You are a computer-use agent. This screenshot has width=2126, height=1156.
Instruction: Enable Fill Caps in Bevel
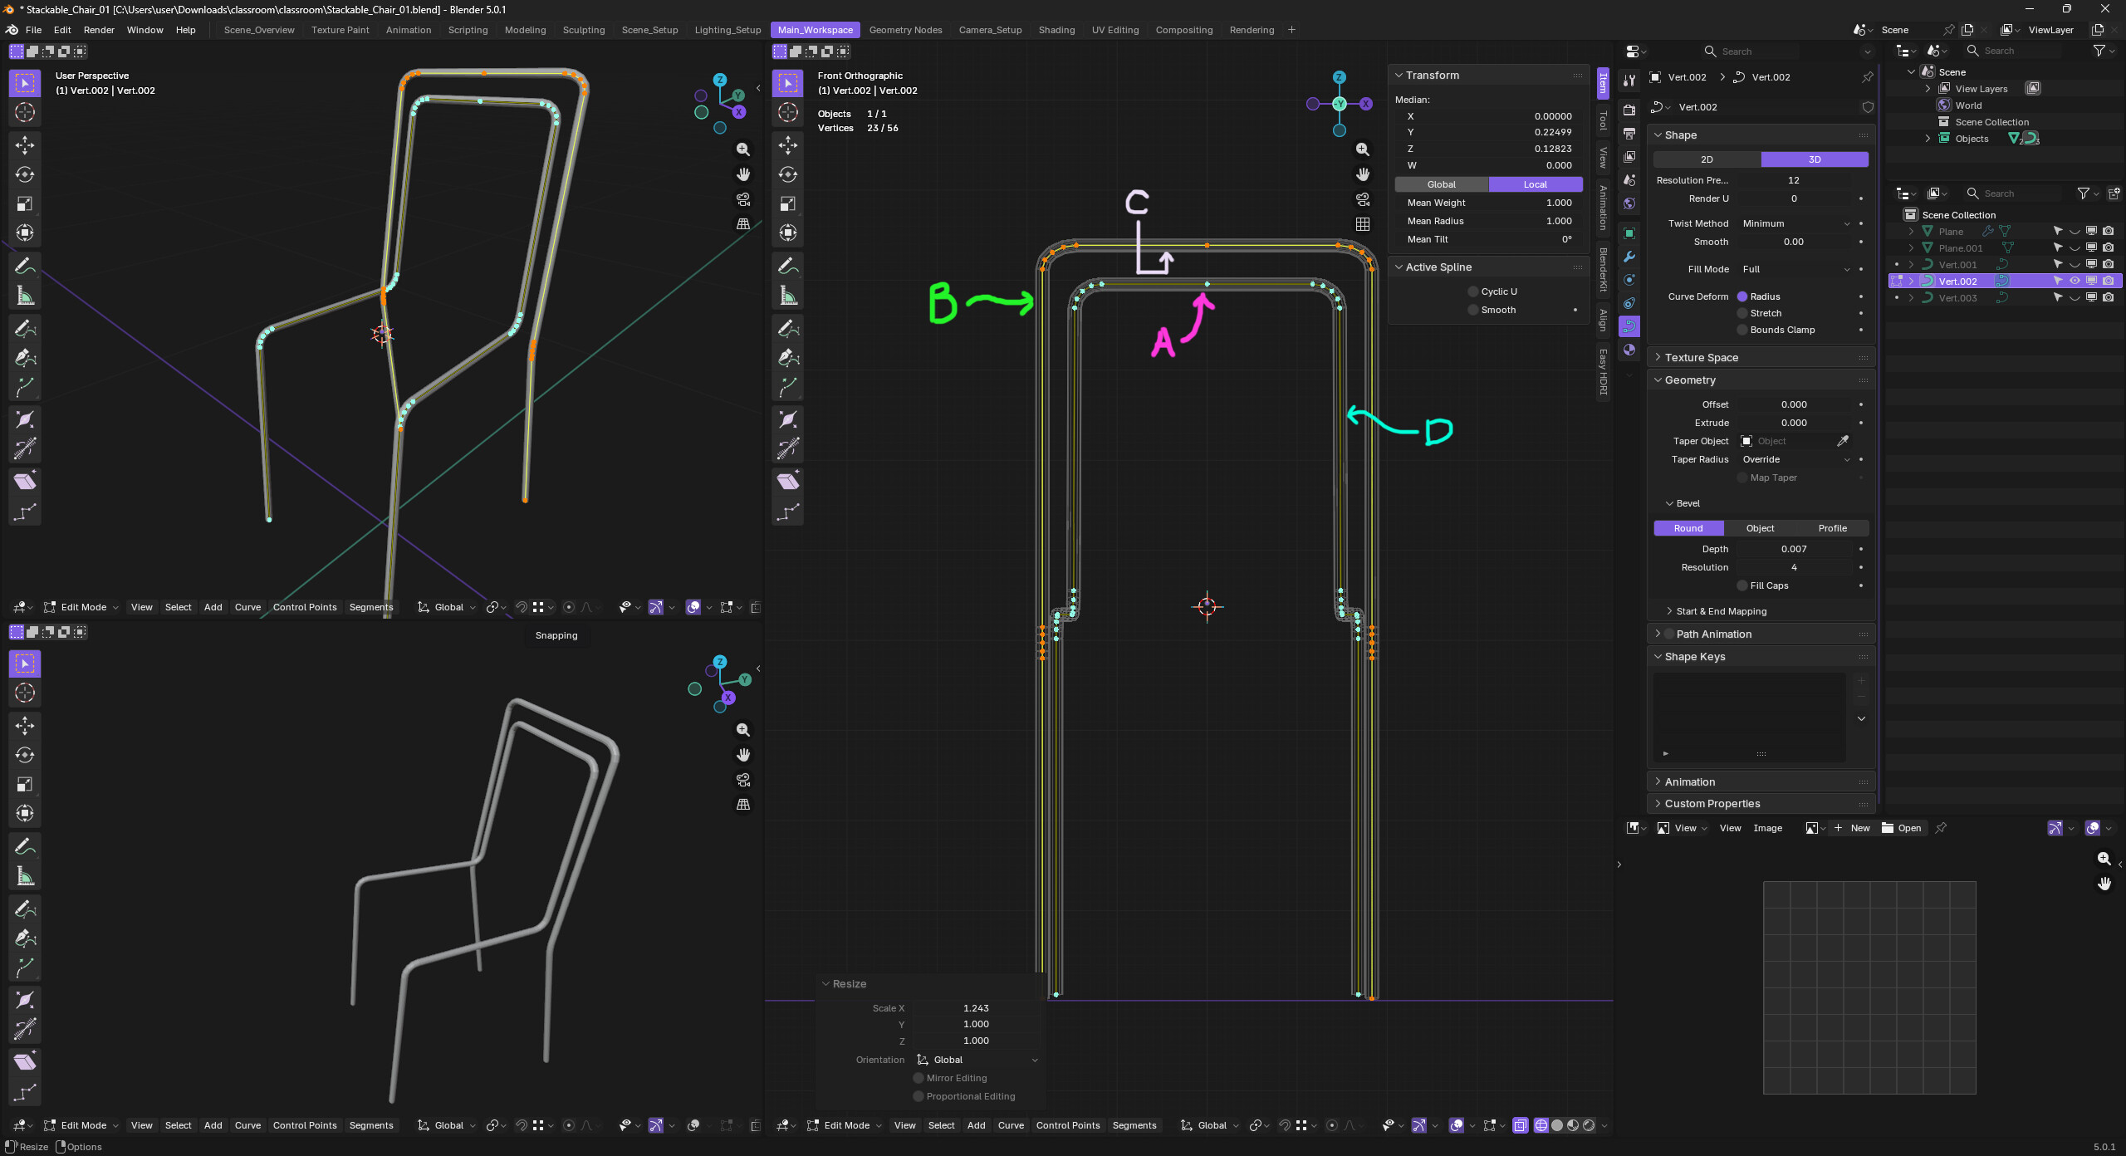pos(1742,585)
